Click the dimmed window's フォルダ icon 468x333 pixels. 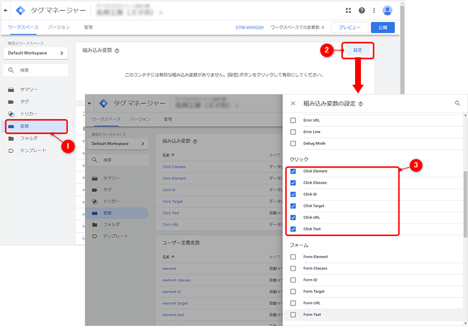(95, 224)
